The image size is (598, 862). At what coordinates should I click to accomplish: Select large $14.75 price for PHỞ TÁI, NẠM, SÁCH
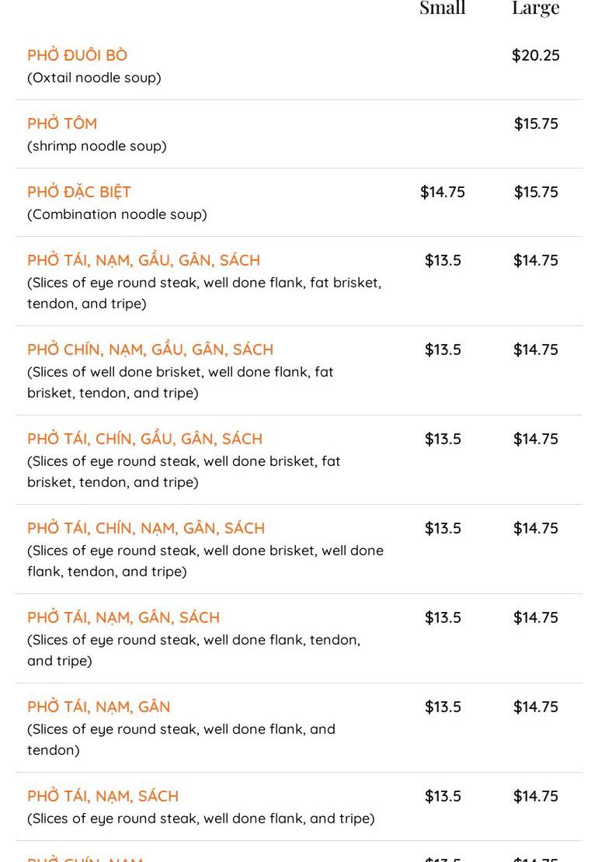pos(535,796)
